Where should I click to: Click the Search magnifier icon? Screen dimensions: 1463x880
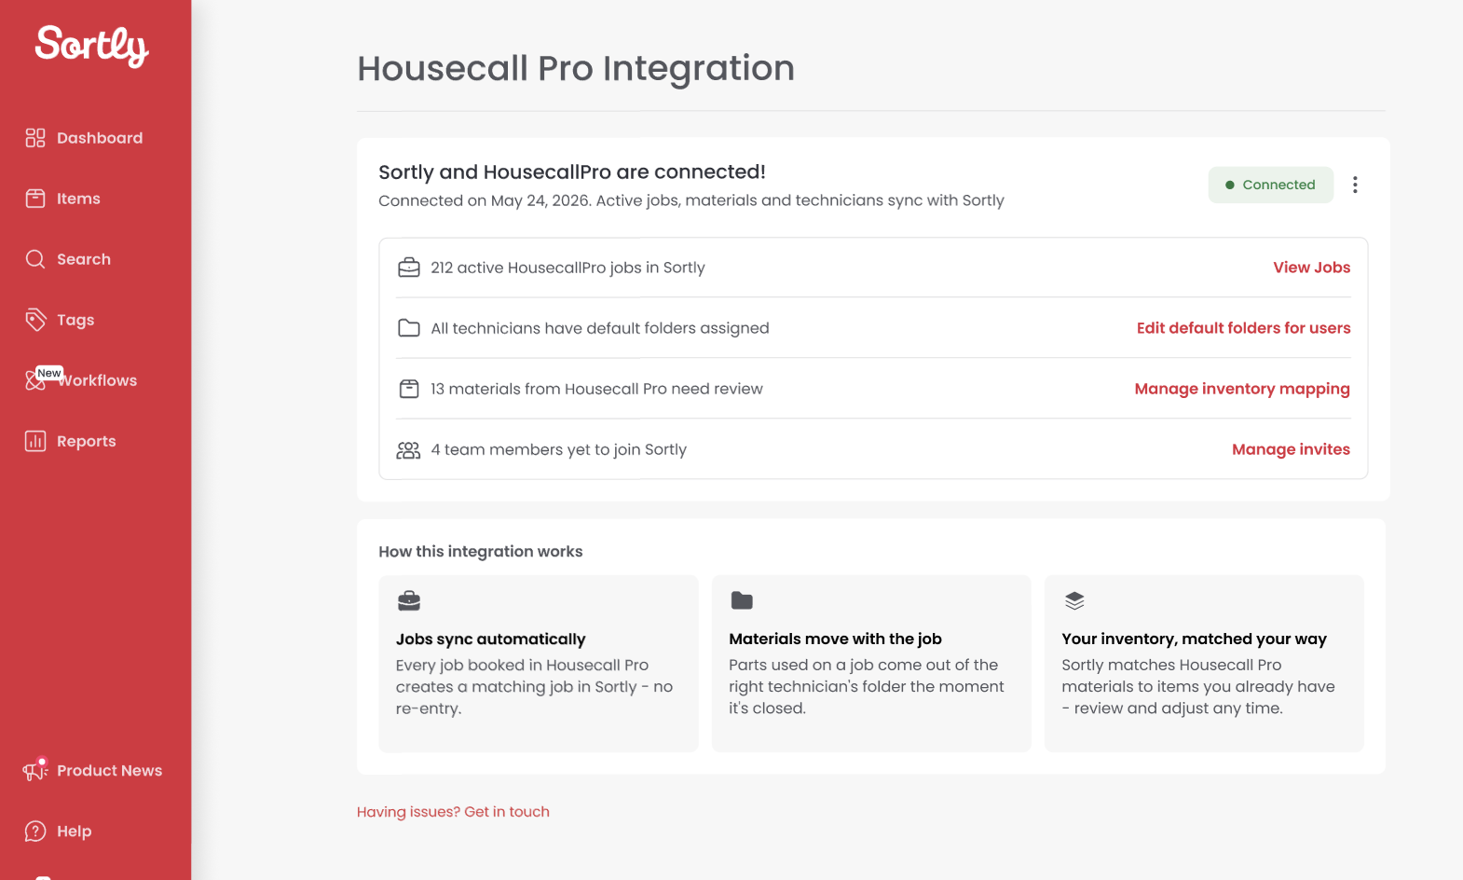35,259
